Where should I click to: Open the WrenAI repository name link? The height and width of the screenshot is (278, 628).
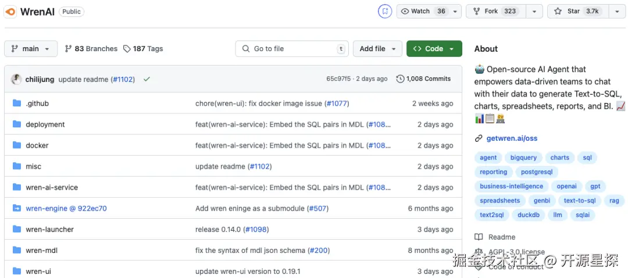coord(37,12)
